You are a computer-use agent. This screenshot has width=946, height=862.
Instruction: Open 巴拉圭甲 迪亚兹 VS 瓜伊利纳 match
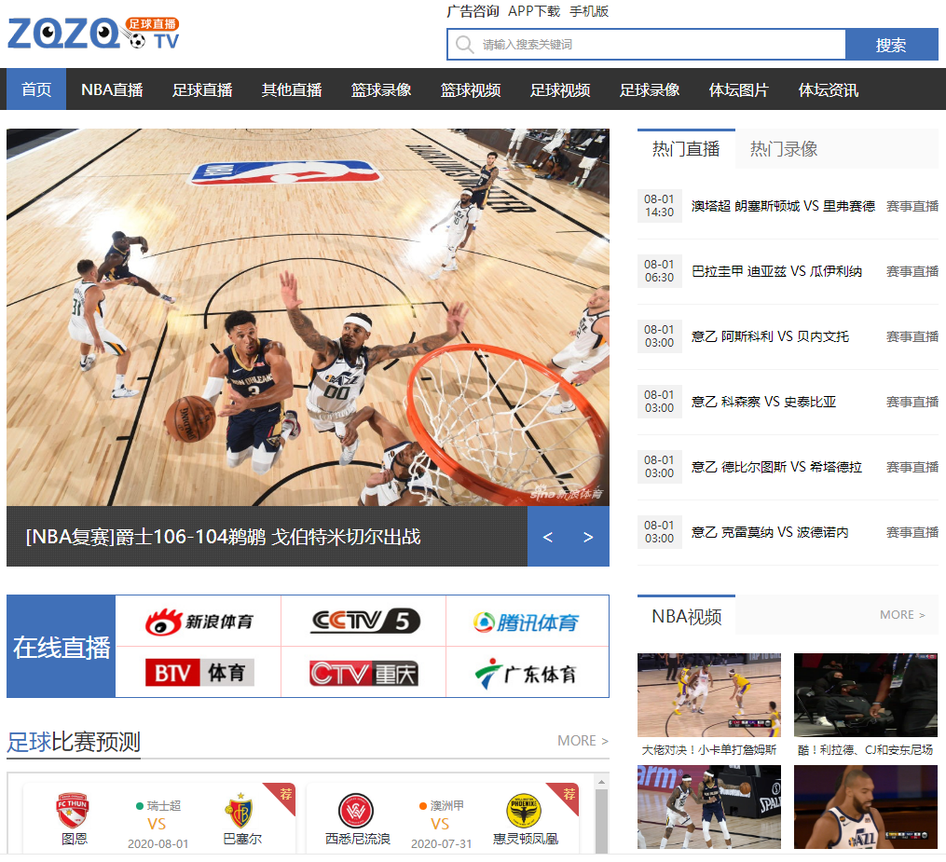776,271
